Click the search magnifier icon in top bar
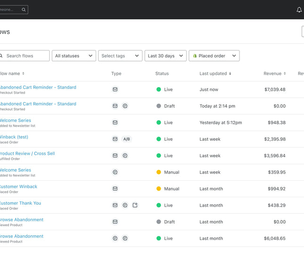Image resolution: width=304 pixels, height=273 pixels. [24, 9]
